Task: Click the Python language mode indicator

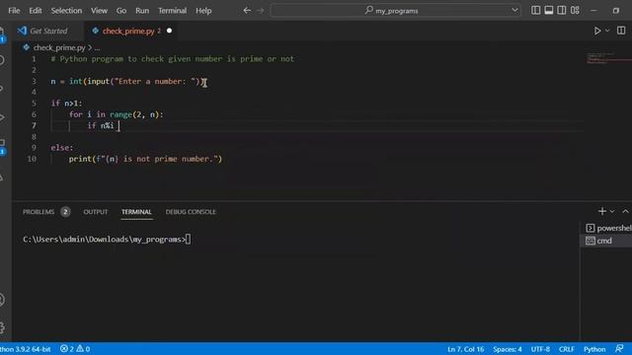Action: click(x=594, y=349)
